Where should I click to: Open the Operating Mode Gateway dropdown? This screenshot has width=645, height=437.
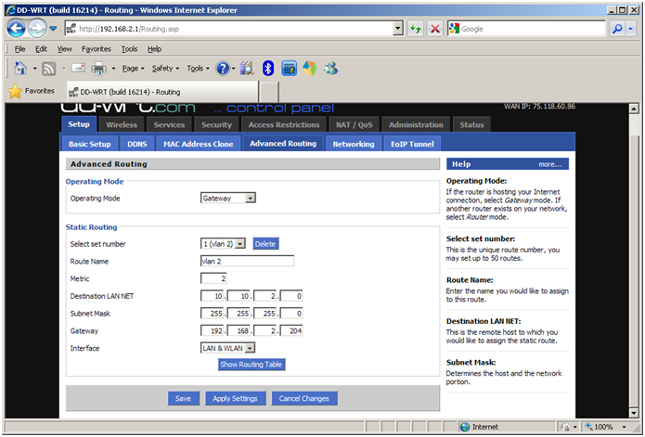[x=228, y=199]
